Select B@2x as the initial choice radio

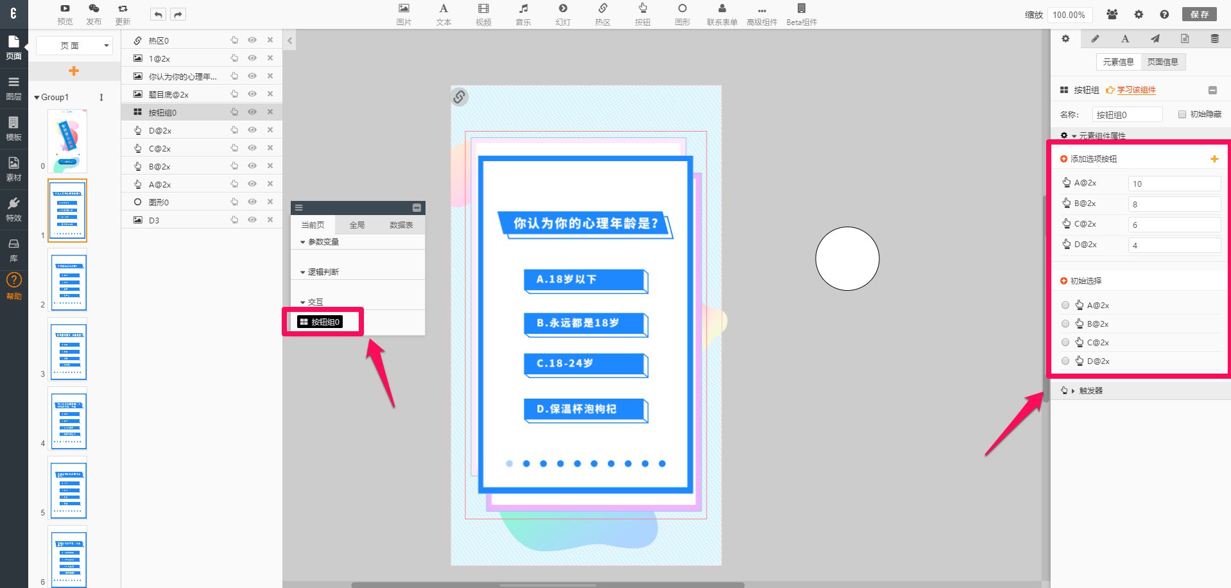1065,324
